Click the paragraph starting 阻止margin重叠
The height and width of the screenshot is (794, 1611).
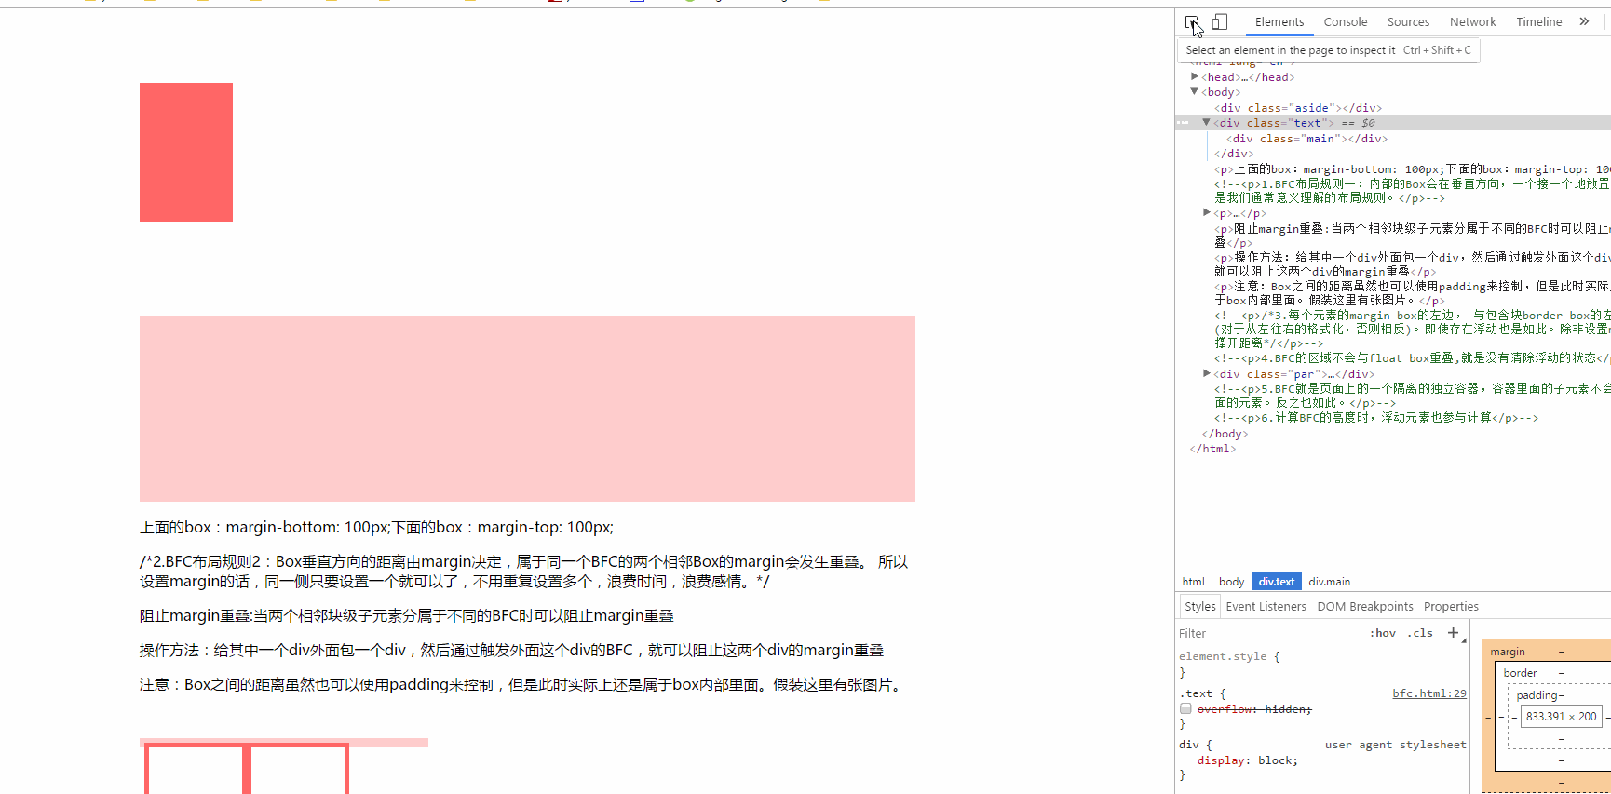(407, 616)
